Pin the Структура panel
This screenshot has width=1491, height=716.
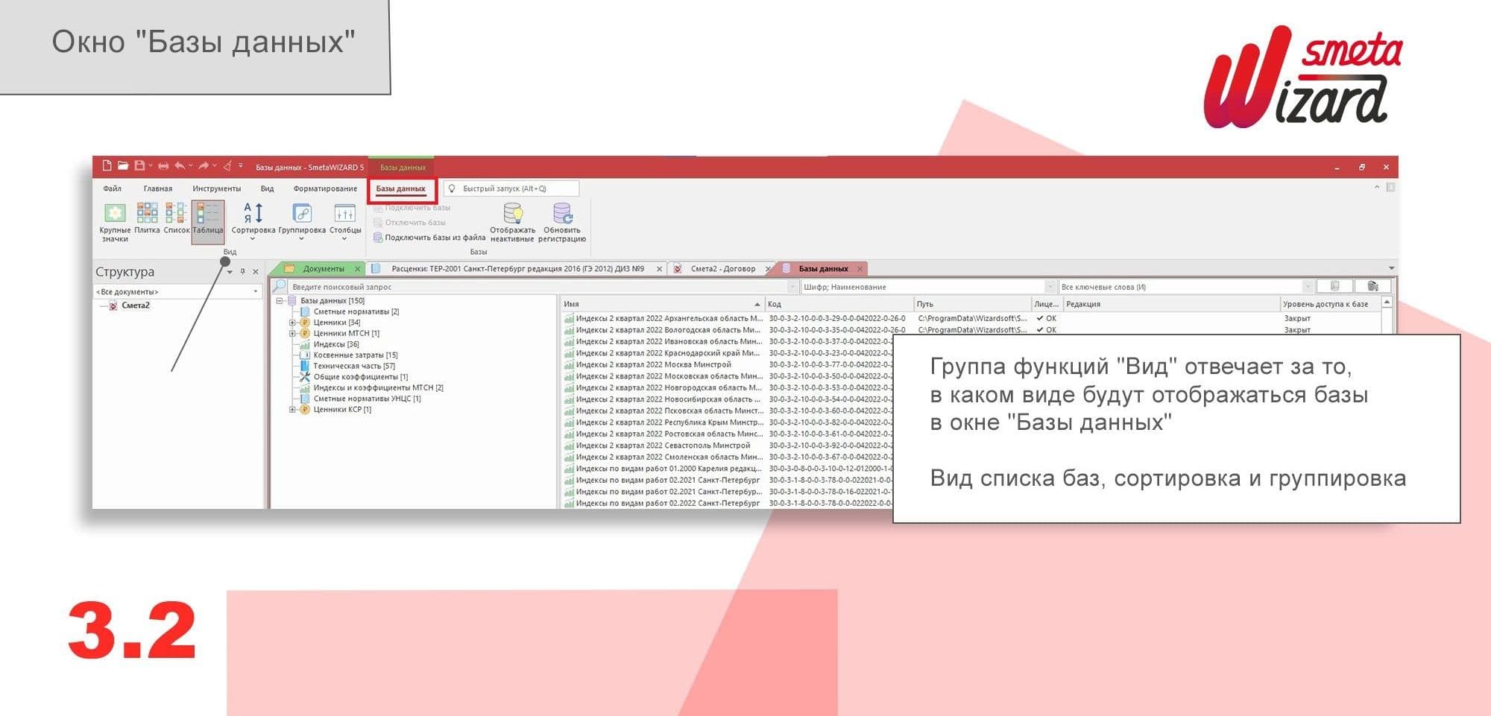(x=242, y=272)
